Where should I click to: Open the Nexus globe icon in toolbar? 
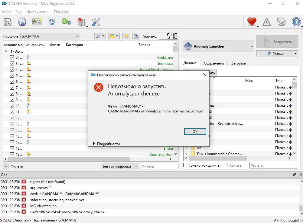22,22
